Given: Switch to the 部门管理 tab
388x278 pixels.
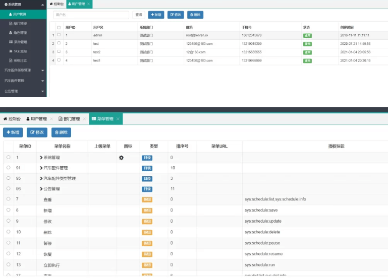Looking at the screenshot, I should pyautogui.click(x=69, y=119).
